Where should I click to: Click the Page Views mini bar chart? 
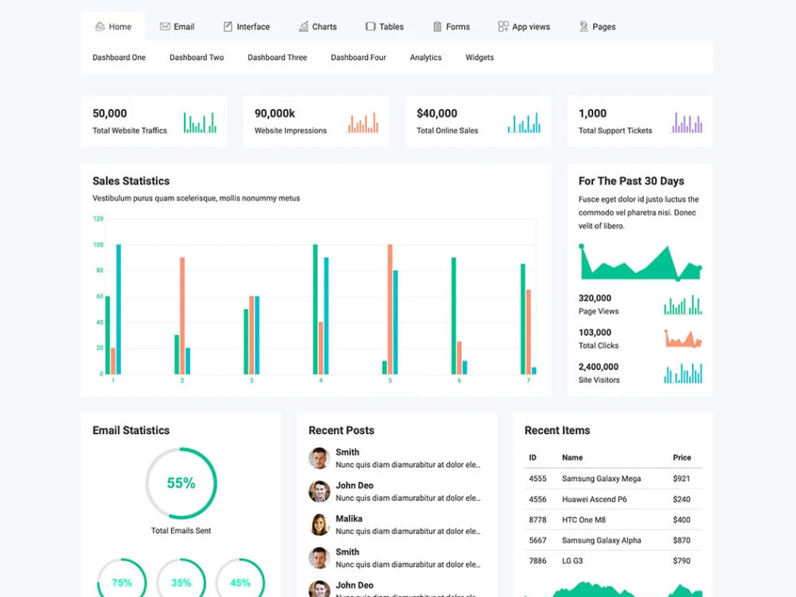coord(683,305)
